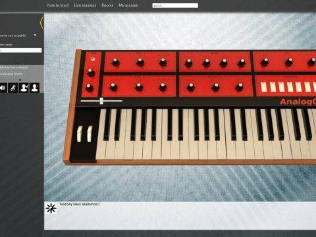316x237 pixels.
Task: Toggle the first white sequencer switch
Action: [x=264, y=87]
